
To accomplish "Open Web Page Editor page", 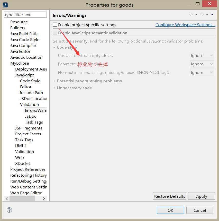I will [x=26, y=193].
